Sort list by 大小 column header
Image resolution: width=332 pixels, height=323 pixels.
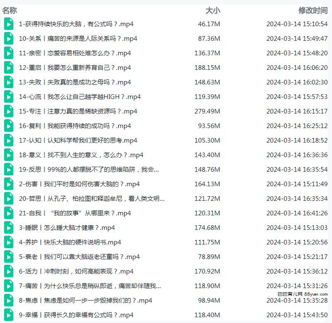tap(212, 11)
